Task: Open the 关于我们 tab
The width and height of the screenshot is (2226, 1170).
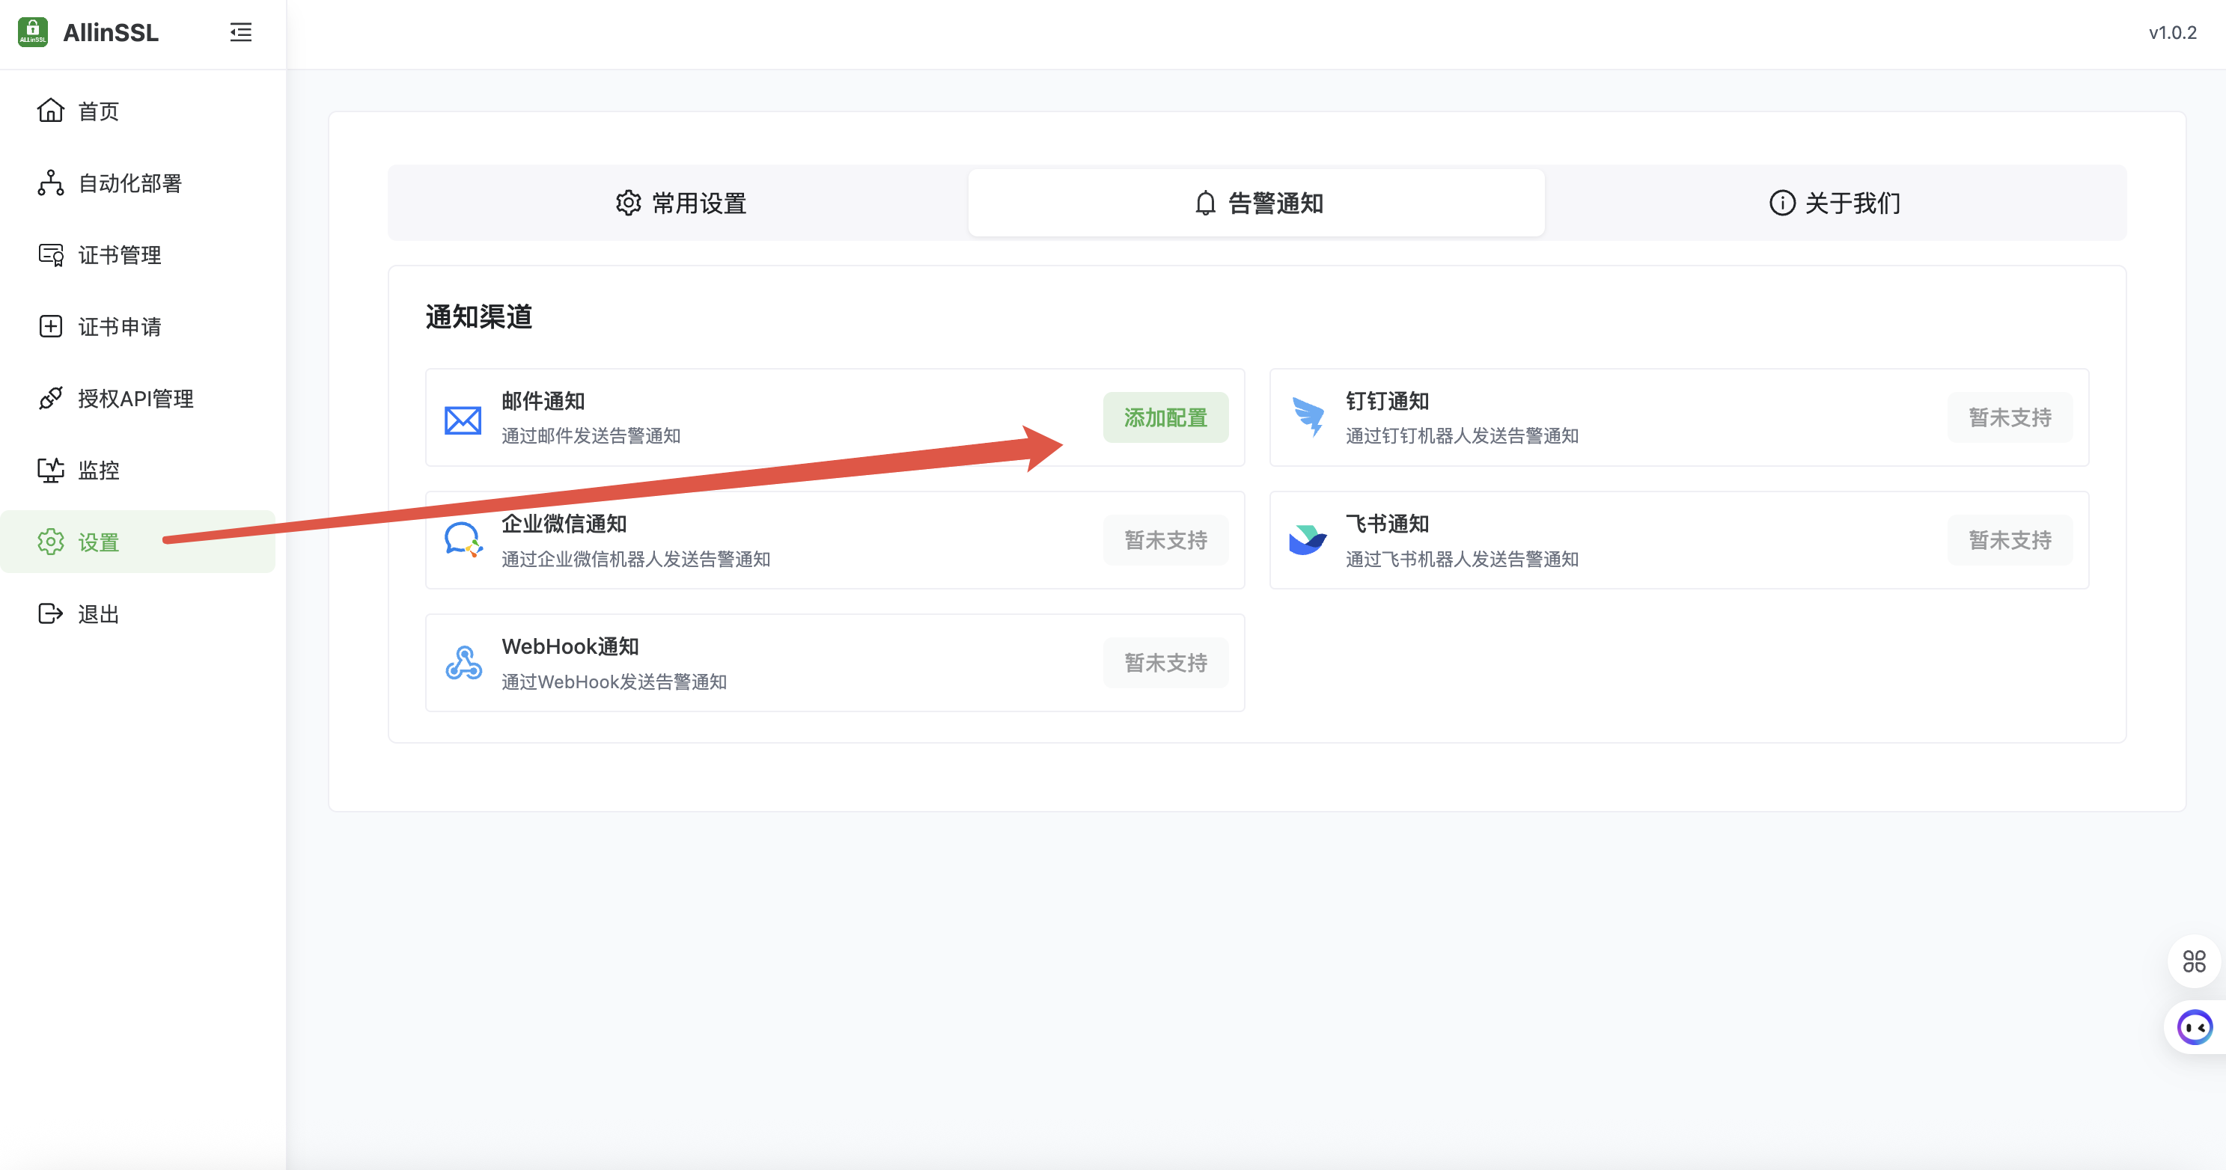Action: click(1834, 203)
